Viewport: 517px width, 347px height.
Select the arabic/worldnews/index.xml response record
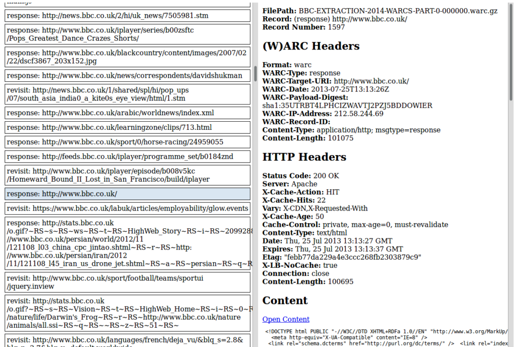coord(127,113)
